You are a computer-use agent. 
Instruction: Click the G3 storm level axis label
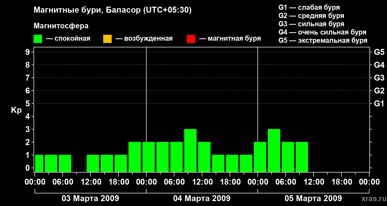379,78
